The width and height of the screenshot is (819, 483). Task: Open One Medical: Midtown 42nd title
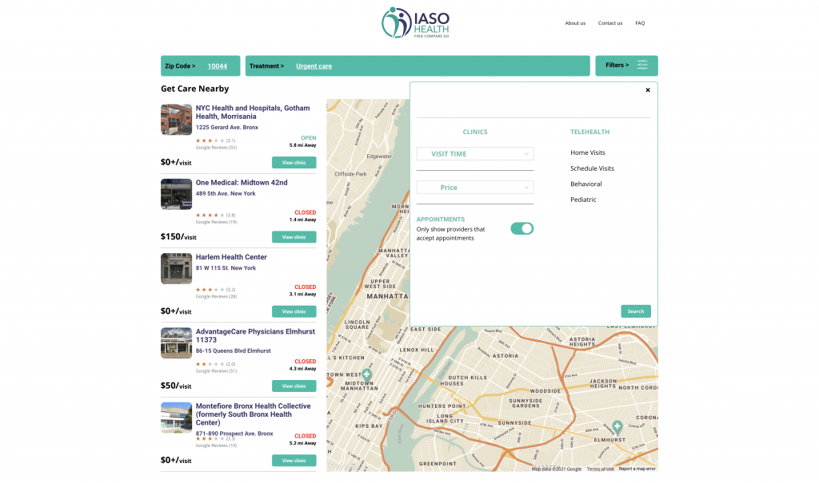(242, 183)
